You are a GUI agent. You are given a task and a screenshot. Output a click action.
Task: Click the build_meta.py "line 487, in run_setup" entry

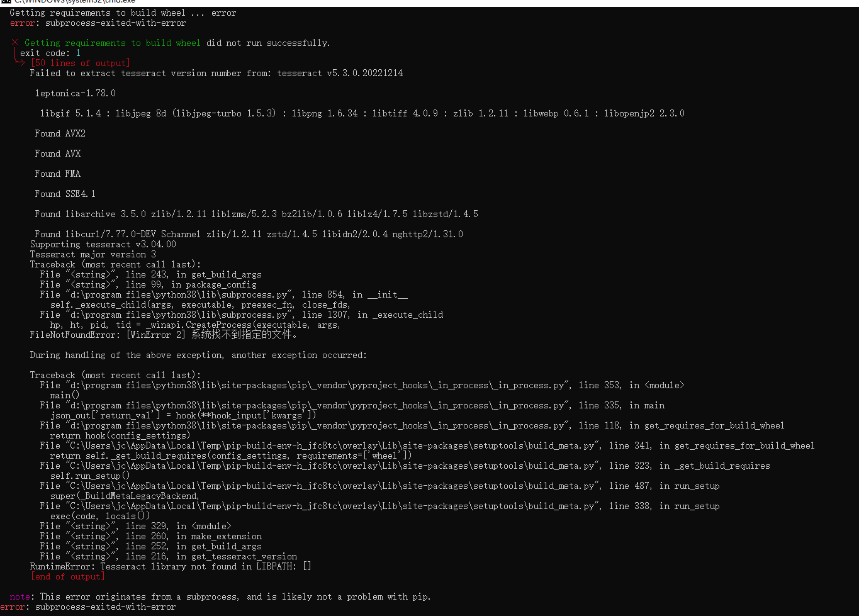[x=379, y=486]
